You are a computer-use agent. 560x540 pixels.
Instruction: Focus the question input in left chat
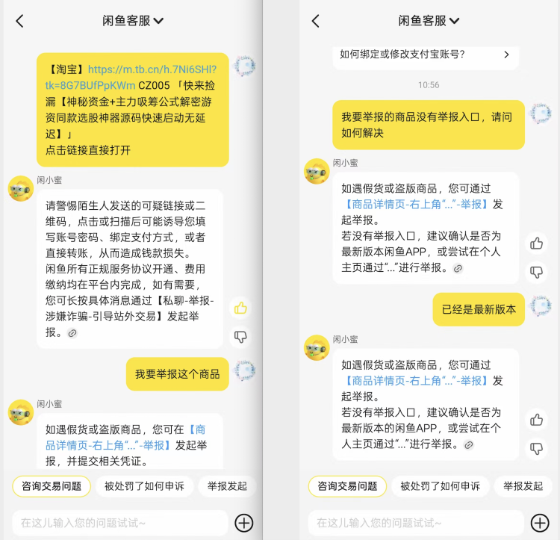[120, 523]
